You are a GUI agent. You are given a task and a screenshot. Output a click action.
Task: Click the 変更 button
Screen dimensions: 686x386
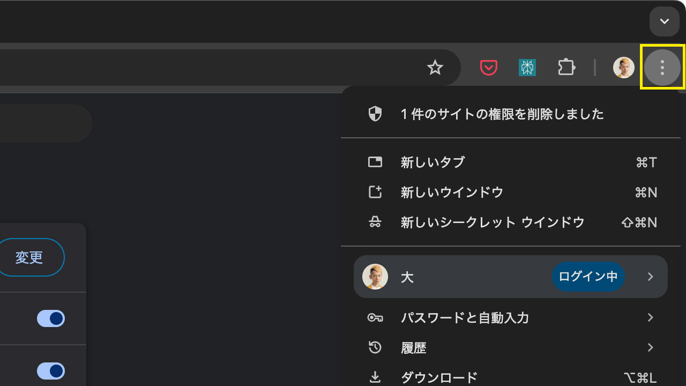pyautogui.click(x=29, y=258)
